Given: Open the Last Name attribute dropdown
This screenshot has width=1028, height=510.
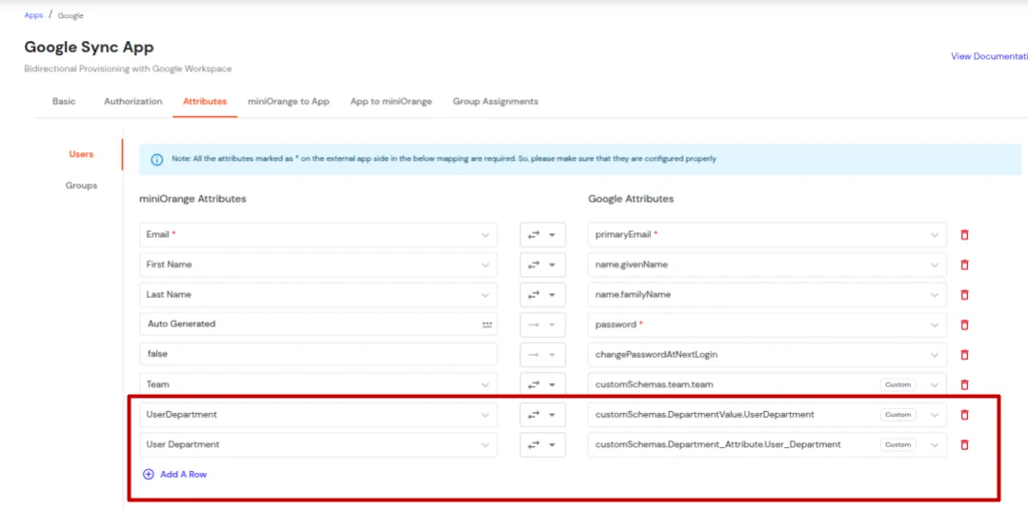Looking at the screenshot, I should [x=318, y=295].
